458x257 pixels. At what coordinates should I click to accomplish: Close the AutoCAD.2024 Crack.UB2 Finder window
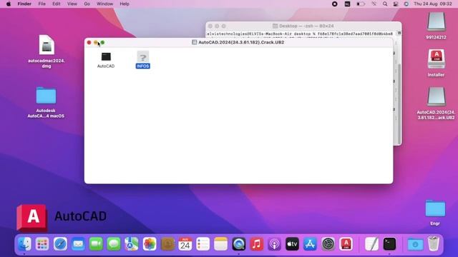(x=89, y=43)
